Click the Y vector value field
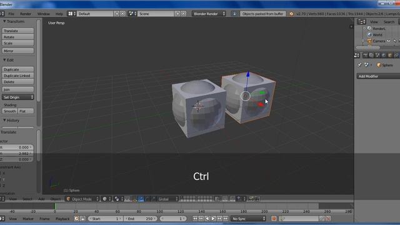 (16, 153)
